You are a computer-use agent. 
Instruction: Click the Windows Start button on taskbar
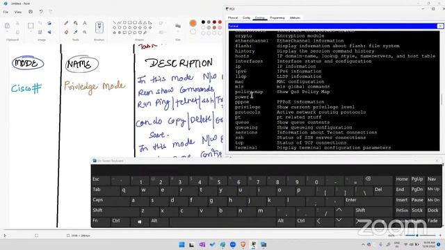click(x=181, y=244)
